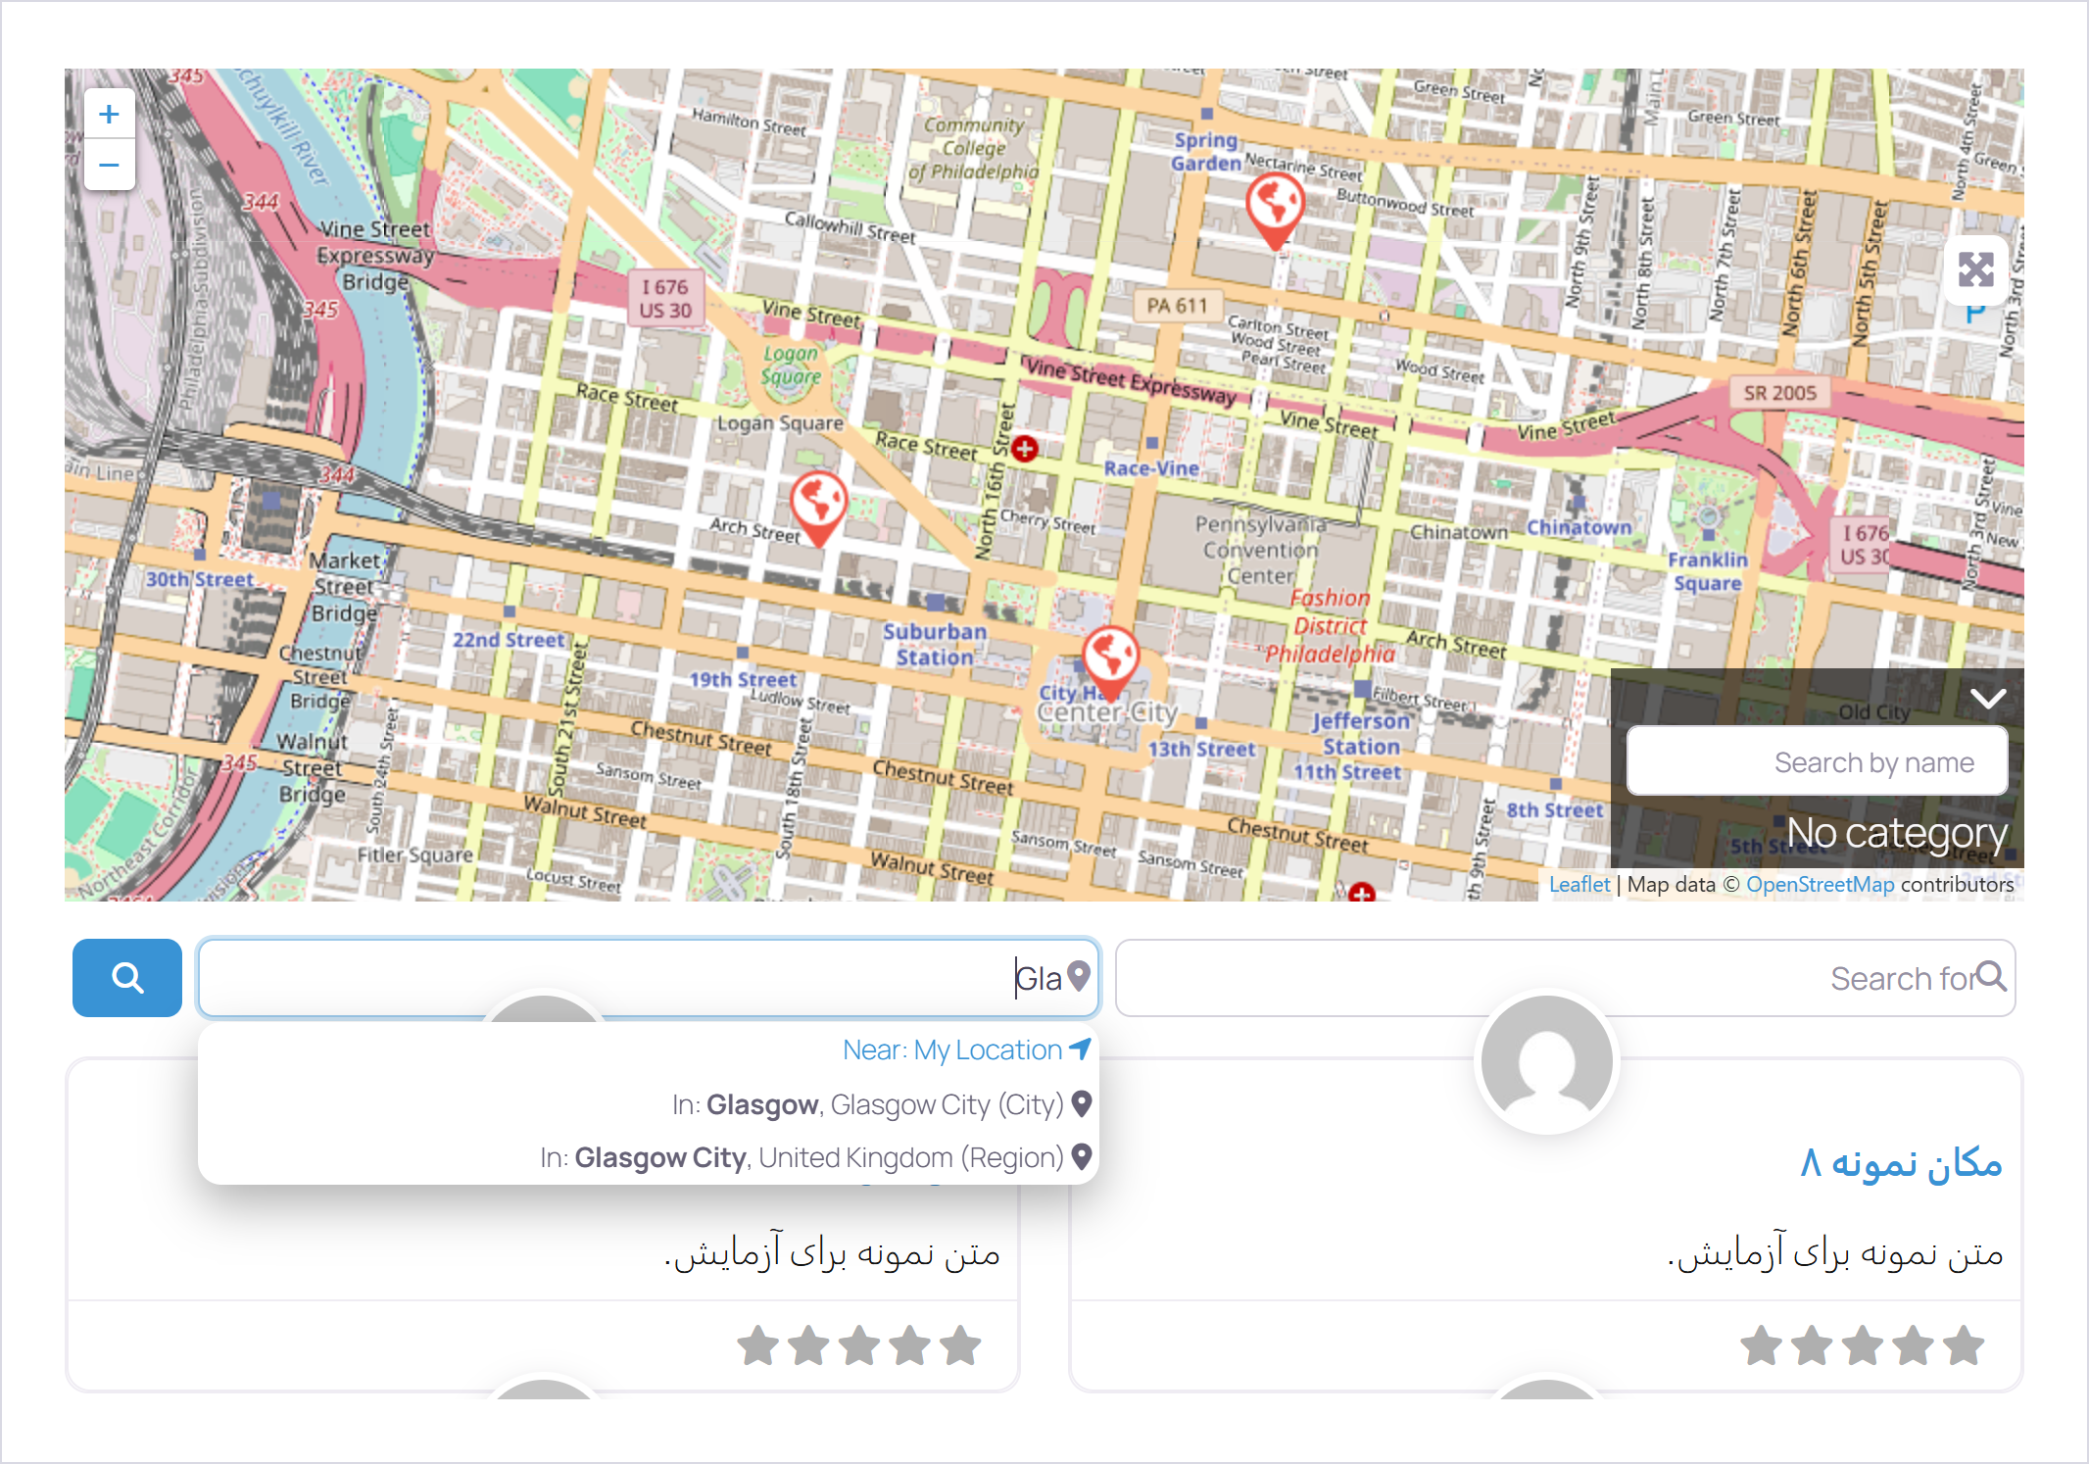Click first star of right card rating

pos(1761,1345)
